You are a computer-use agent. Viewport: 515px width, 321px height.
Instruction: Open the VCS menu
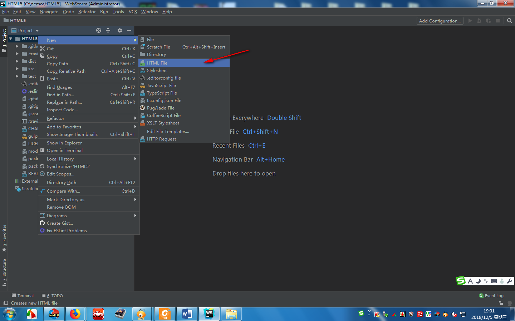click(133, 12)
